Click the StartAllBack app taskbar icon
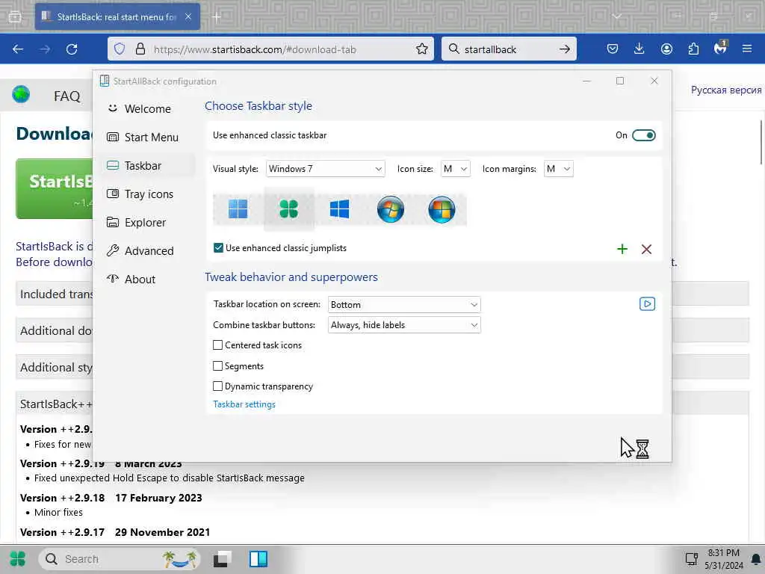Image resolution: width=765 pixels, height=574 pixels. tap(258, 559)
